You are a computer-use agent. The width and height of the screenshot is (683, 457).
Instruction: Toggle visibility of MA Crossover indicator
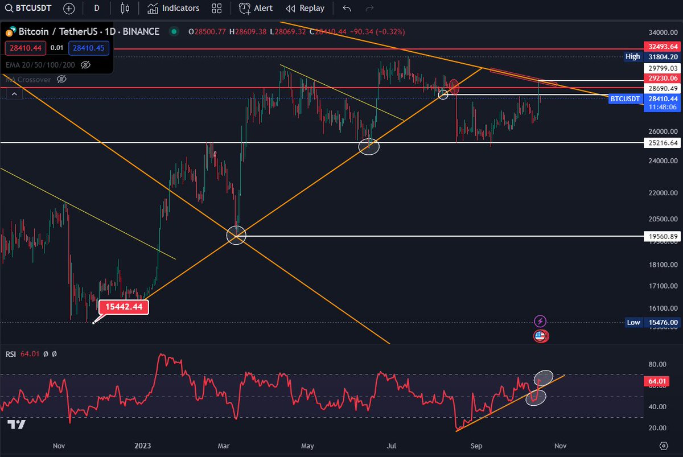[x=62, y=80]
